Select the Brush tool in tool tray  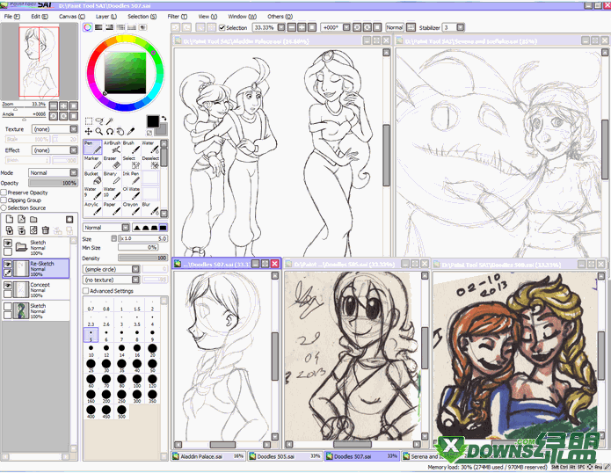click(131, 148)
